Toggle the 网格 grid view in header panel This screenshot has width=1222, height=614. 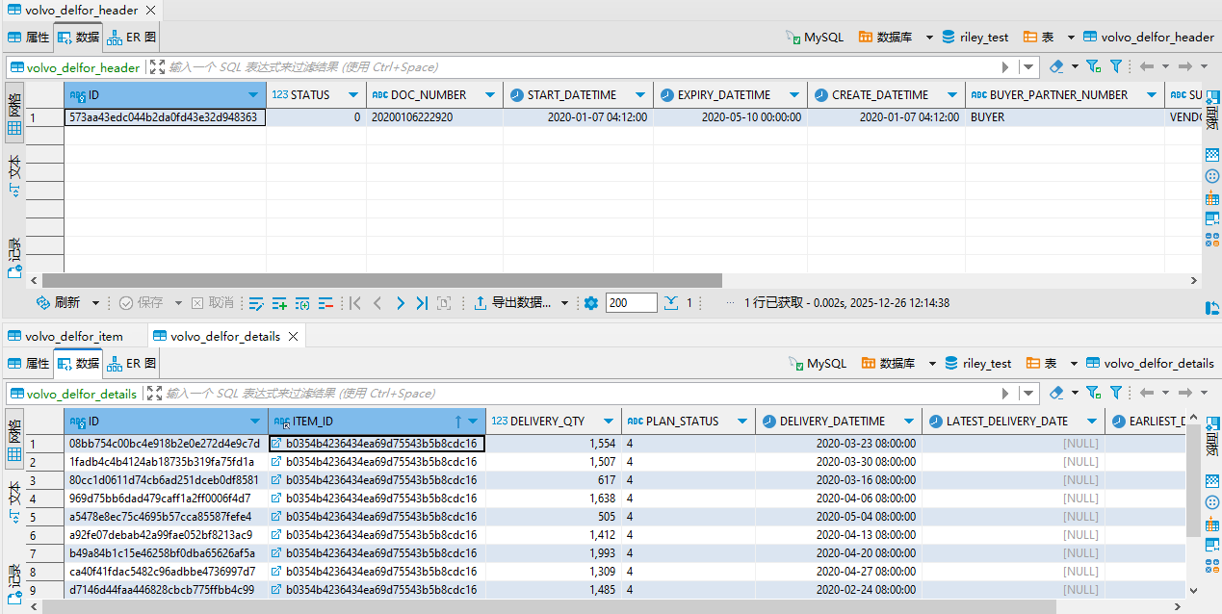click(x=14, y=115)
